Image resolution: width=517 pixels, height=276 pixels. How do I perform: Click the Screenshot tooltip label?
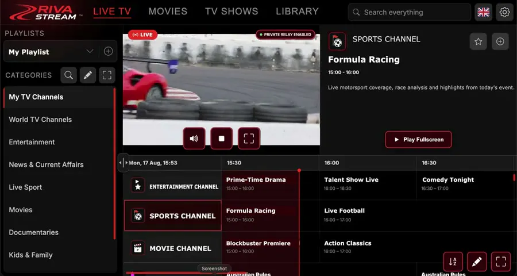point(214,269)
